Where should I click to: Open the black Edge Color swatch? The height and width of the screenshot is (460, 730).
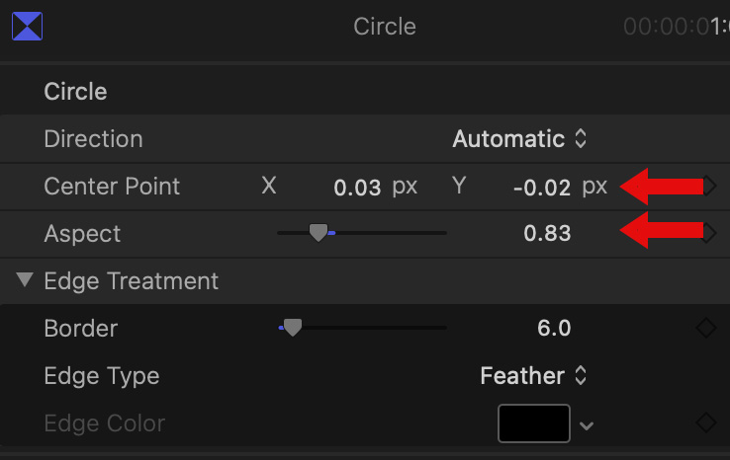tap(534, 423)
